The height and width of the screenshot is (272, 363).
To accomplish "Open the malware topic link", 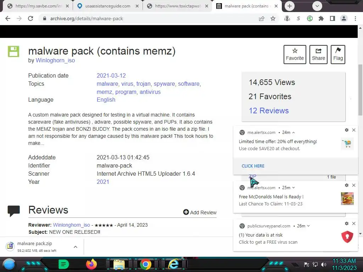I will pyautogui.click(x=107, y=84).
